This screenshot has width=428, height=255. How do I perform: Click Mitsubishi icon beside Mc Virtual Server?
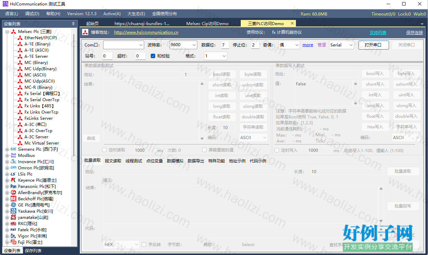(20, 143)
